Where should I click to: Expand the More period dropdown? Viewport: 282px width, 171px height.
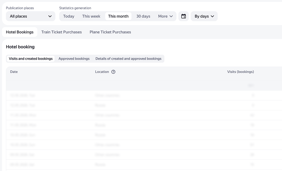165,16
